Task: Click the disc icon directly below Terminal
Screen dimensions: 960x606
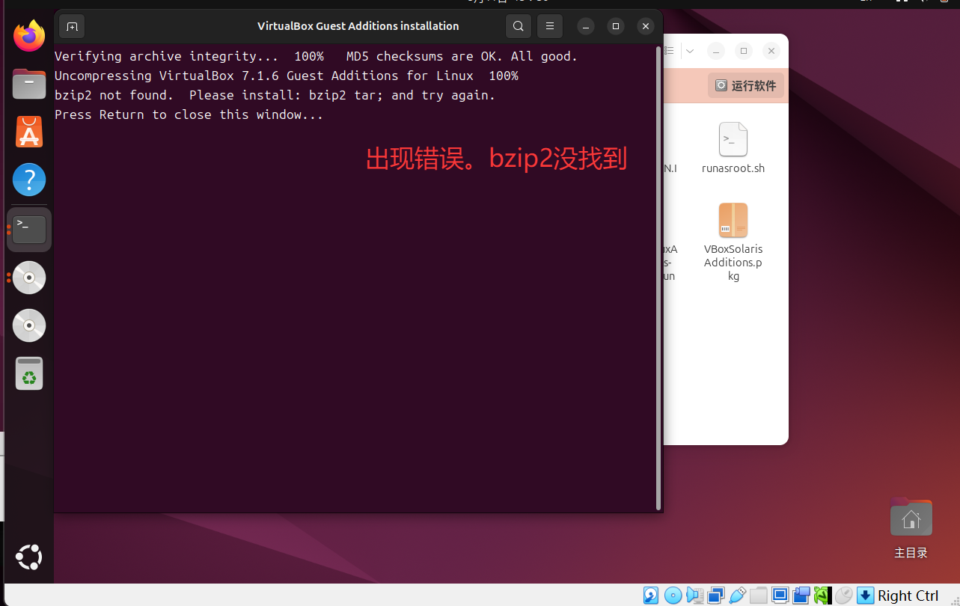Action: pyautogui.click(x=29, y=278)
